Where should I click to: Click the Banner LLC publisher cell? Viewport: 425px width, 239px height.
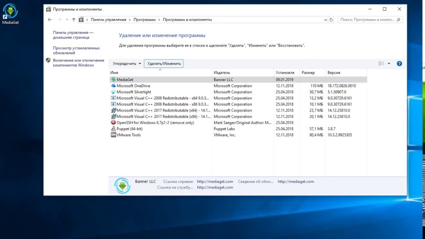point(223,80)
